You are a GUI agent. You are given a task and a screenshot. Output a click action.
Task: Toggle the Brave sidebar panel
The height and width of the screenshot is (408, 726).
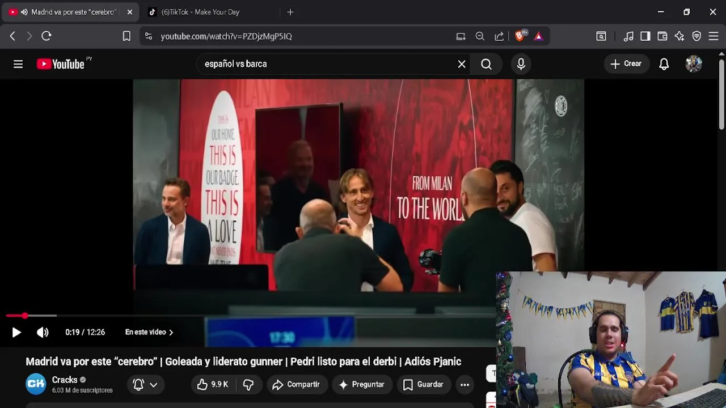click(645, 36)
